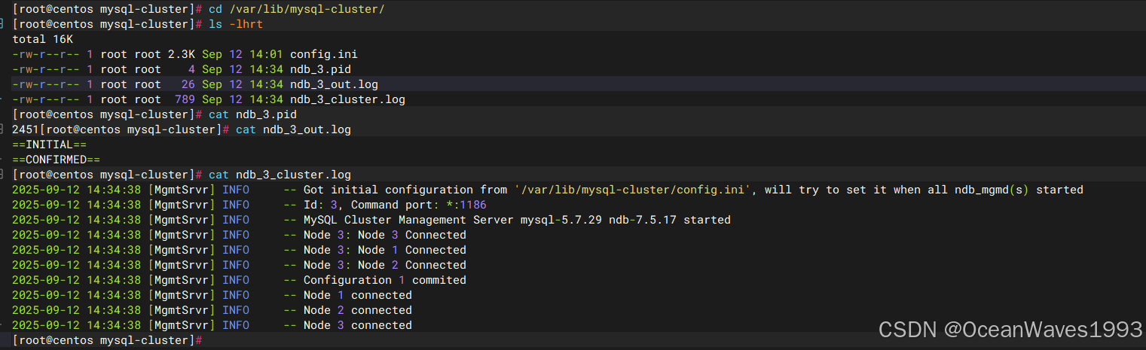Click the ==INITIAL== output line
Image resolution: width=1146 pixels, height=350 pixels.
click(43, 145)
